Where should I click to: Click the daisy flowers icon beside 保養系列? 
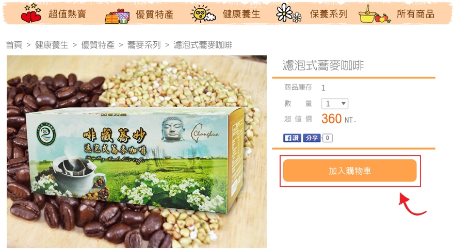[289, 13]
